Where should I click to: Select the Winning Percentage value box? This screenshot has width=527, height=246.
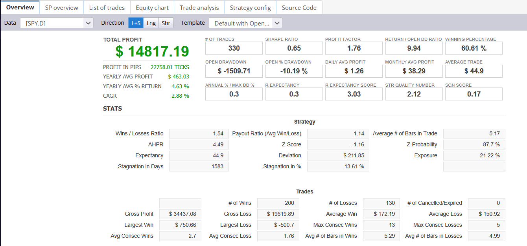pyautogui.click(x=474, y=48)
